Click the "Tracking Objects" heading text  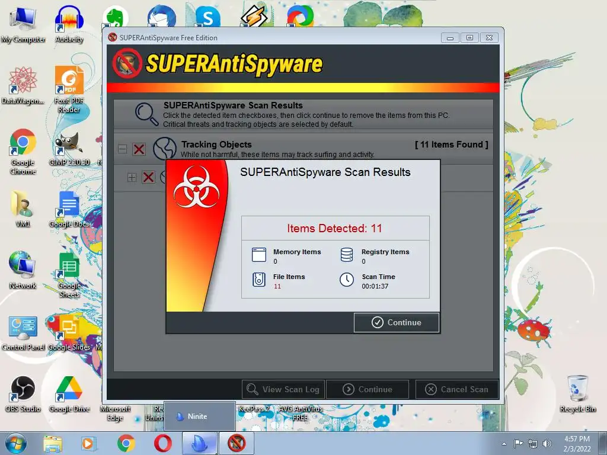coord(216,145)
